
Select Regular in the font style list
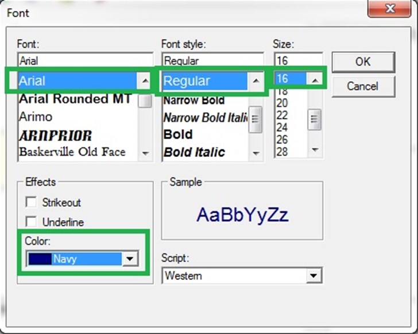pos(205,80)
